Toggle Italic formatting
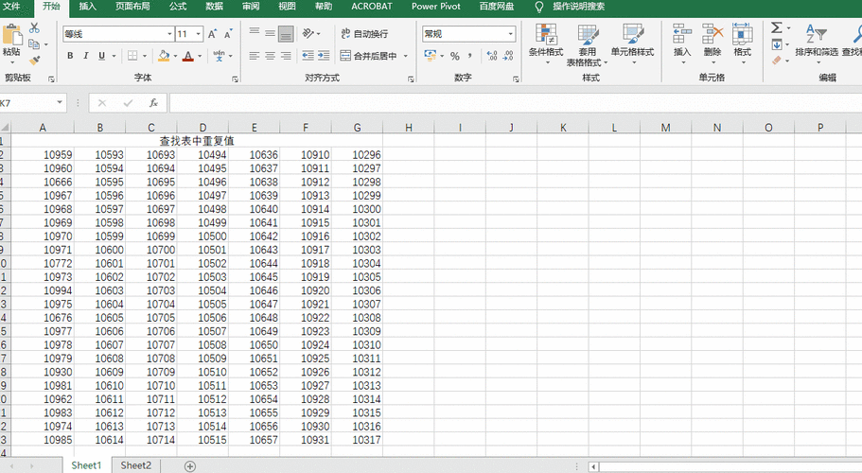The width and height of the screenshot is (862, 473). click(x=86, y=56)
